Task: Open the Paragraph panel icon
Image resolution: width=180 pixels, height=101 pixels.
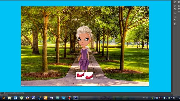Action: [175, 20]
